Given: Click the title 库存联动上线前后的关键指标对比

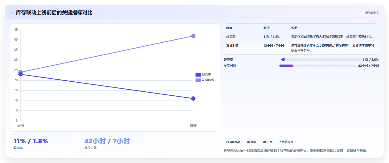Looking at the screenshot, I should [54, 13].
